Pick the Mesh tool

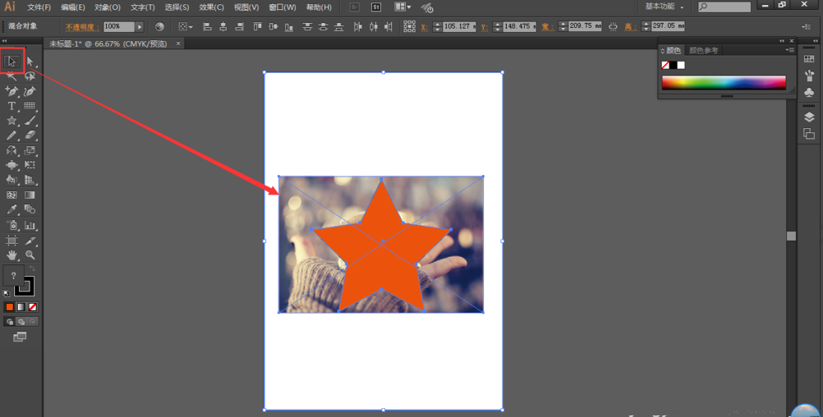click(11, 195)
